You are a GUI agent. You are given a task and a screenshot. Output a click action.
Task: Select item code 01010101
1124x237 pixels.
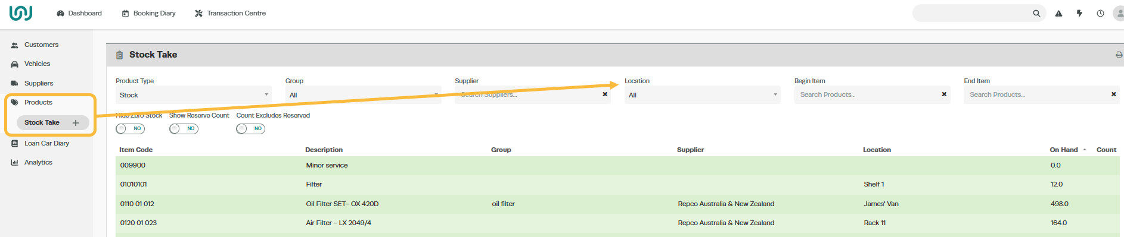133,184
